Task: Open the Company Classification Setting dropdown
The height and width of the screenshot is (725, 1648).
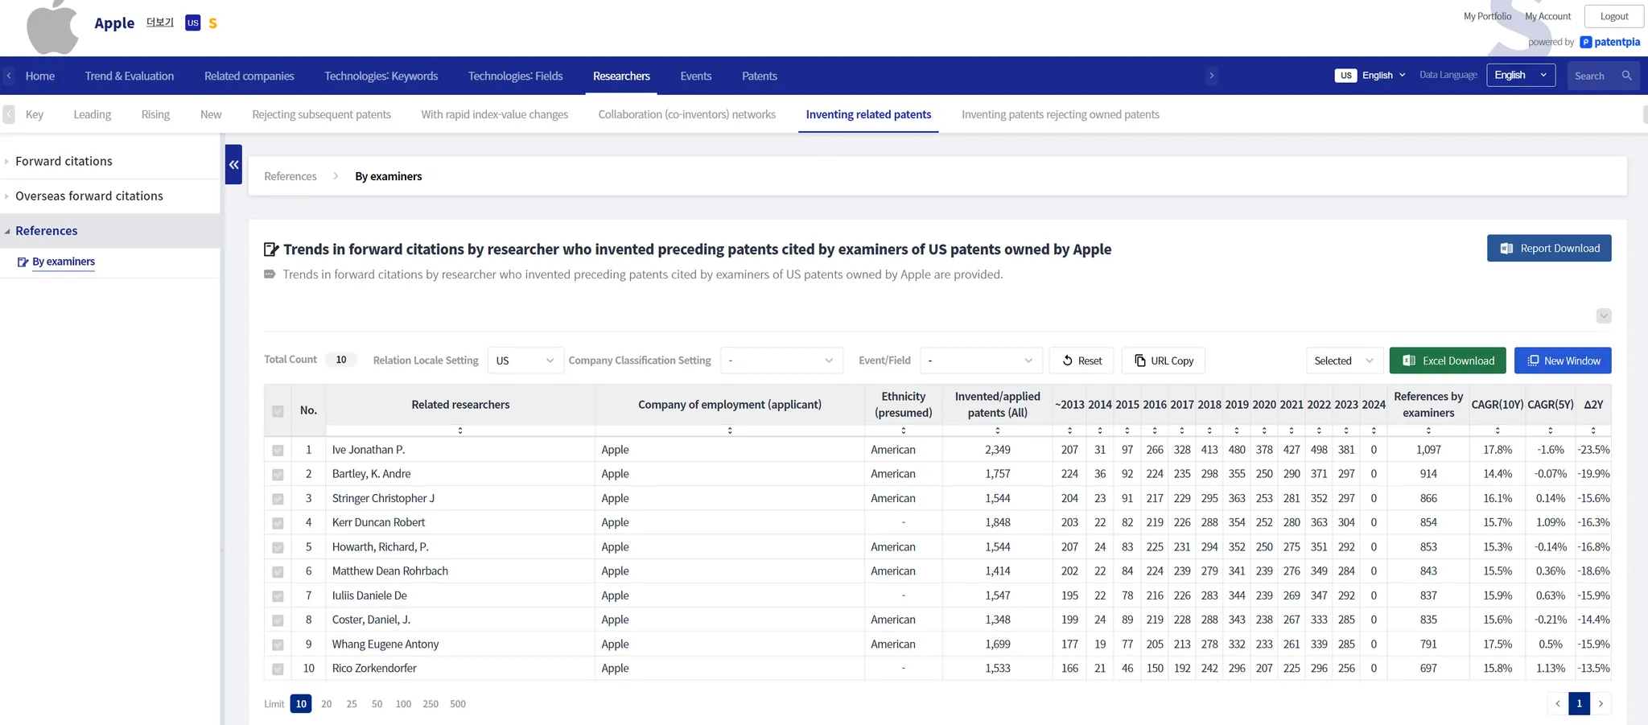Action: tap(781, 360)
